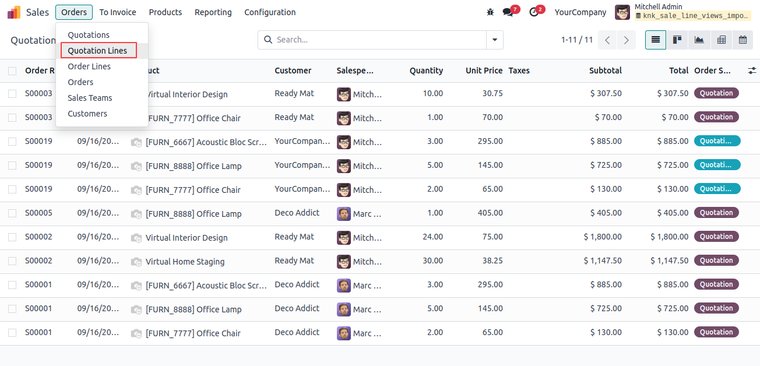Open the Virtual Home Staging product cell
The image size is (760, 366).
(x=185, y=262)
